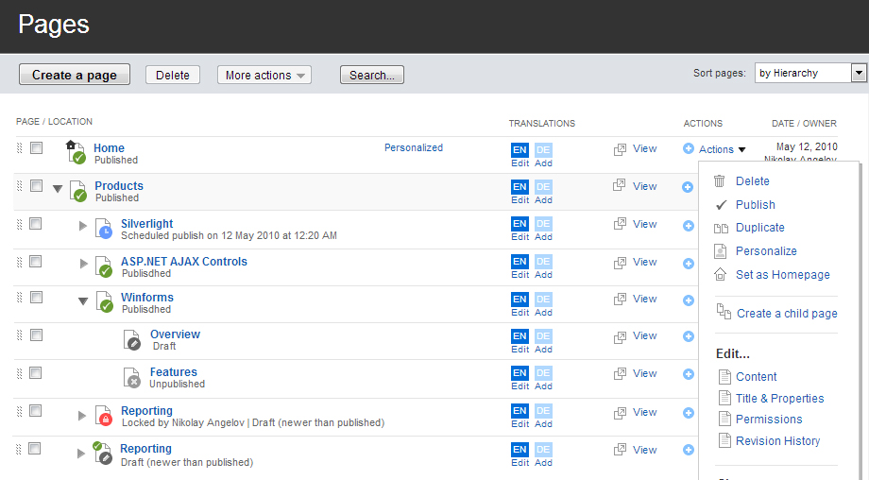This screenshot has height=480, width=869.
Task: Click Duplicate icon in actions menu
Action: pos(721,228)
